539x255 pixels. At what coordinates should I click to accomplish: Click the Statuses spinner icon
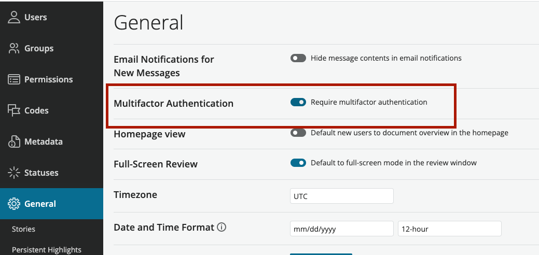pyautogui.click(x=14, y=173)
